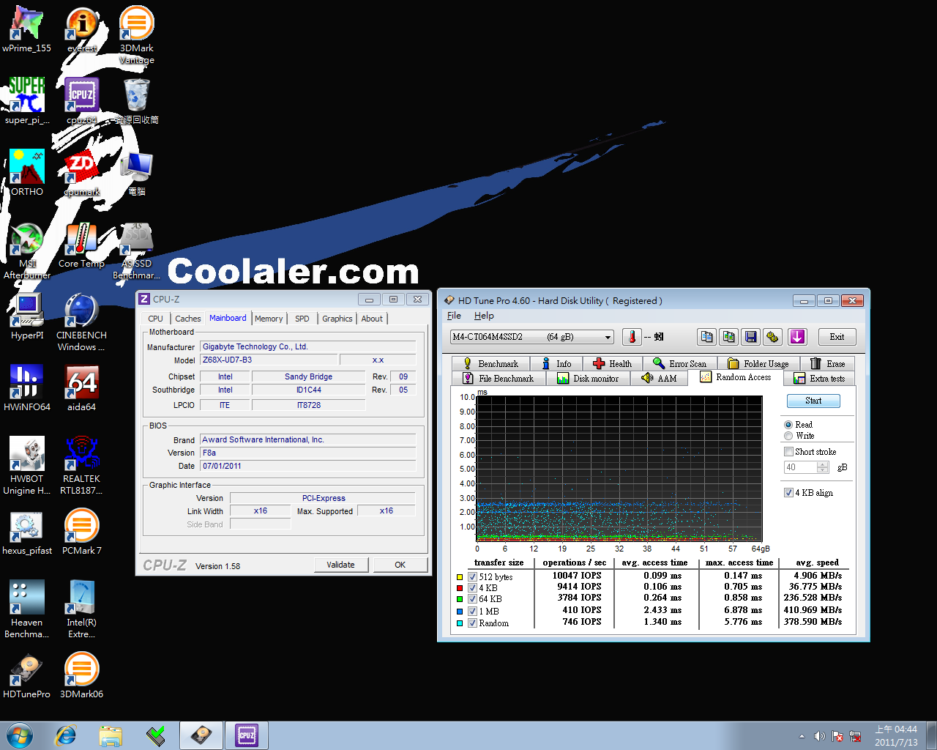Switch to the Disk monitor tab
The width and height of the screenshot is (937, 750).
click(x=588, y=379)
